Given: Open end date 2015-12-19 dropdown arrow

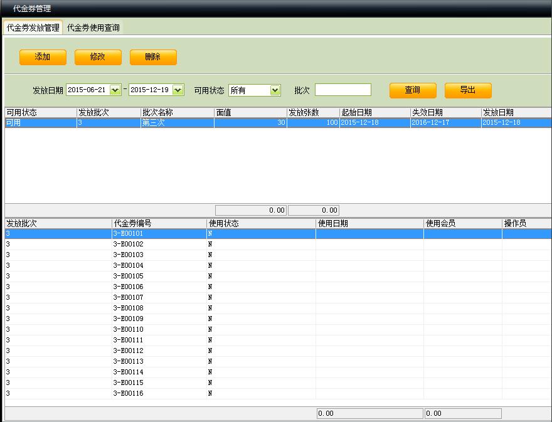Looking at the screenshot, I should click(178, 90).
